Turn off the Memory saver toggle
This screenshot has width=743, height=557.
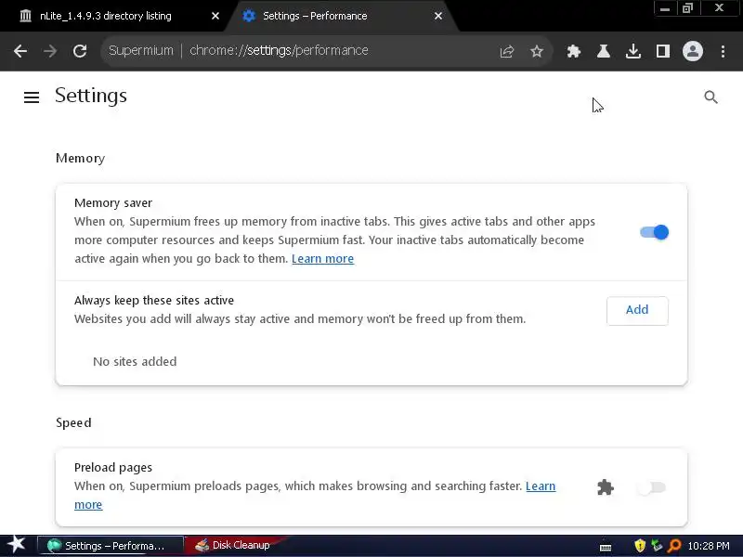654,232
